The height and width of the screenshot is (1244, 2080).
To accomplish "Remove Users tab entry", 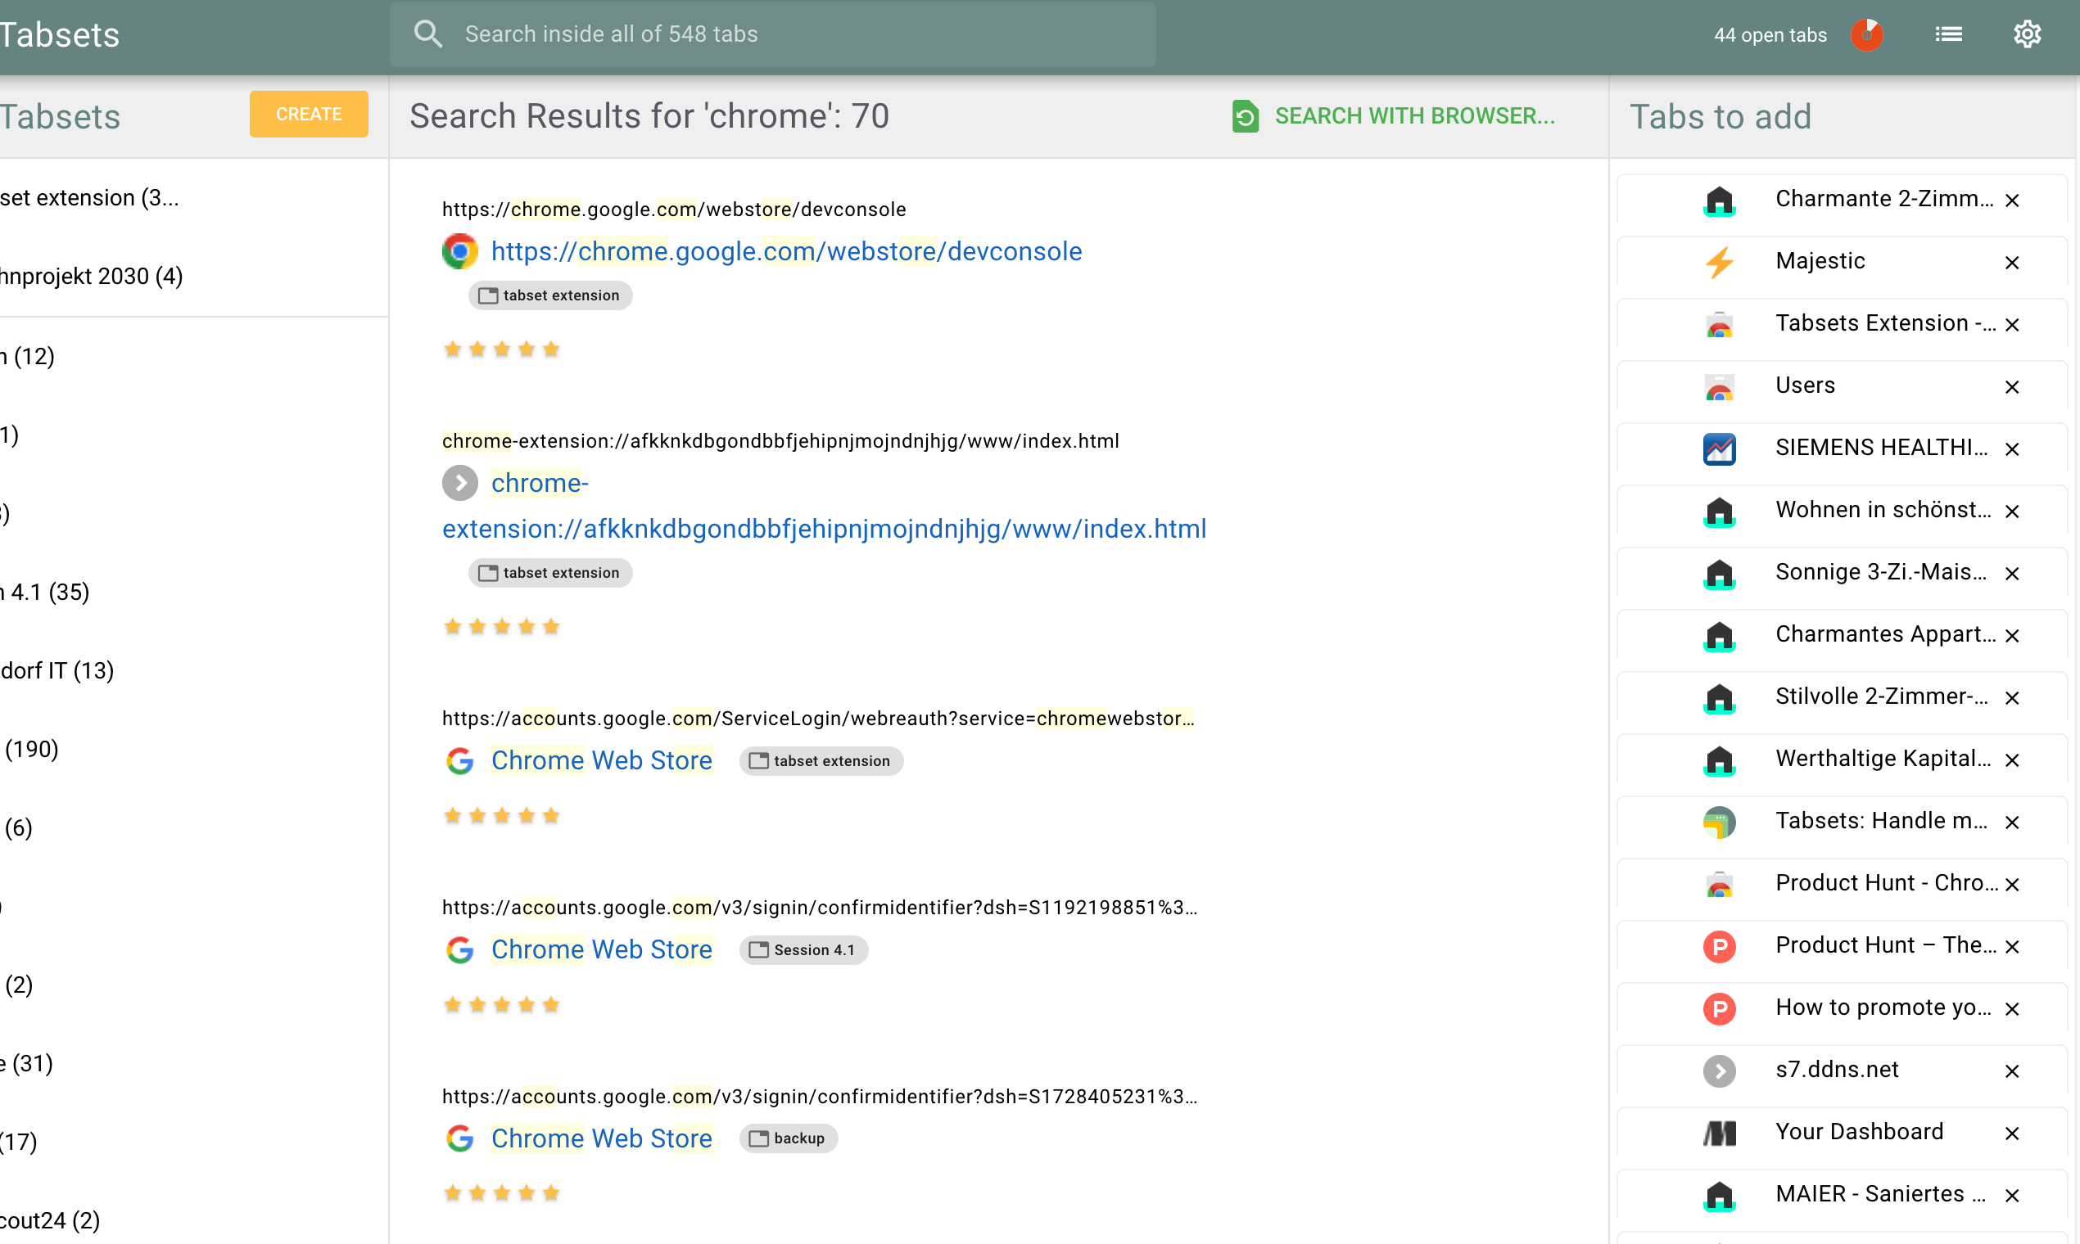I will point(2011,386).
